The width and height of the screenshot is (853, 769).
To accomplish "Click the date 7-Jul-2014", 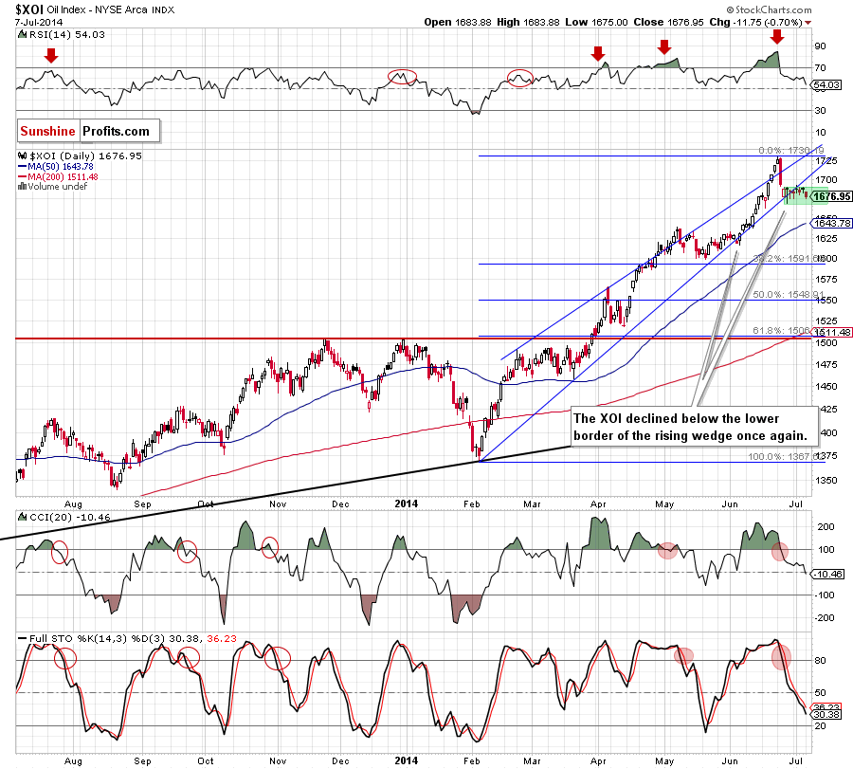I will pyautogui.click(x=39, y=23).
